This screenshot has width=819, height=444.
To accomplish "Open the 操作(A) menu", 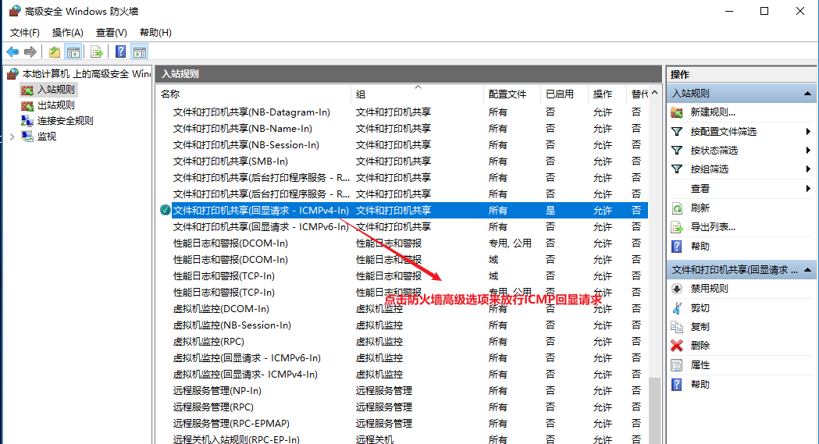I will [67, 32].
